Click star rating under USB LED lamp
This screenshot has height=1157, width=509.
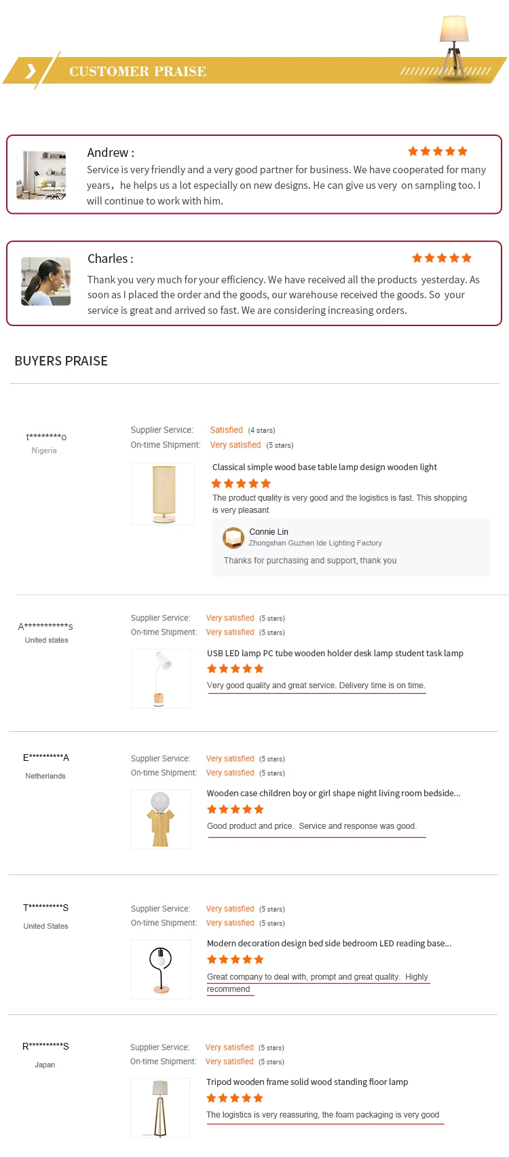click(x=235, y=669)
